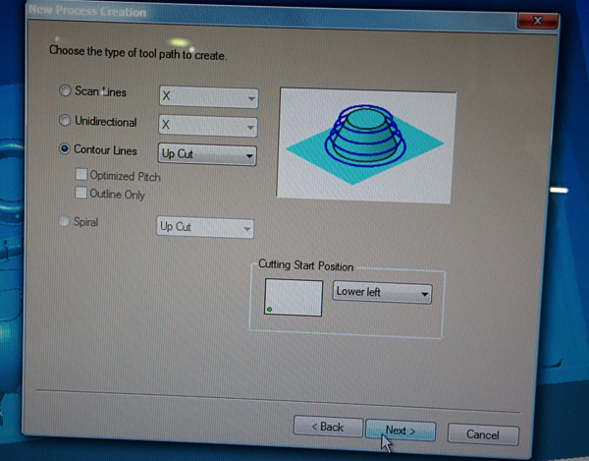Click the 'Choose the type of tool path' text

tap(137, 53)
